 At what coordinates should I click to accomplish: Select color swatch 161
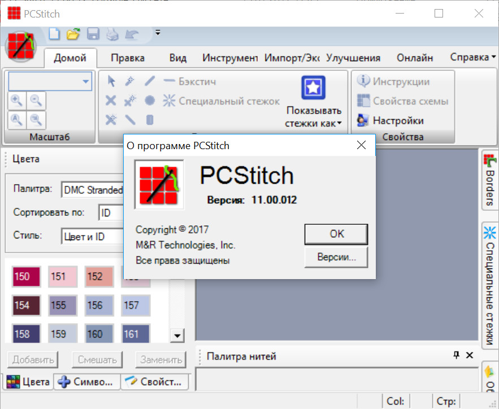point(136,334)
